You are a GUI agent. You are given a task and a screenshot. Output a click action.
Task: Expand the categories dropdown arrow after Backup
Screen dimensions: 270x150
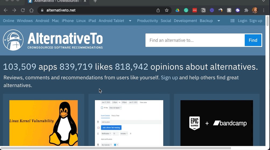pos(219,21)
